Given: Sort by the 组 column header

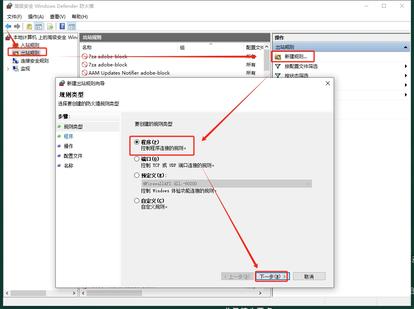Looking at the screenshot, I should pos(211,48).
